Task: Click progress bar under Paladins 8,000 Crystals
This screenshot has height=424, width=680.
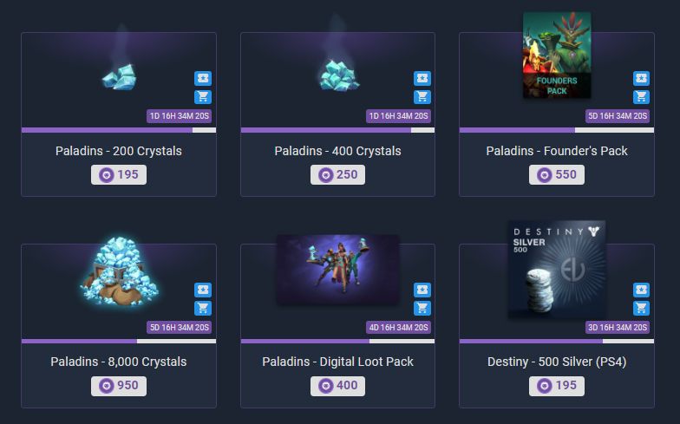Action: 119,342
